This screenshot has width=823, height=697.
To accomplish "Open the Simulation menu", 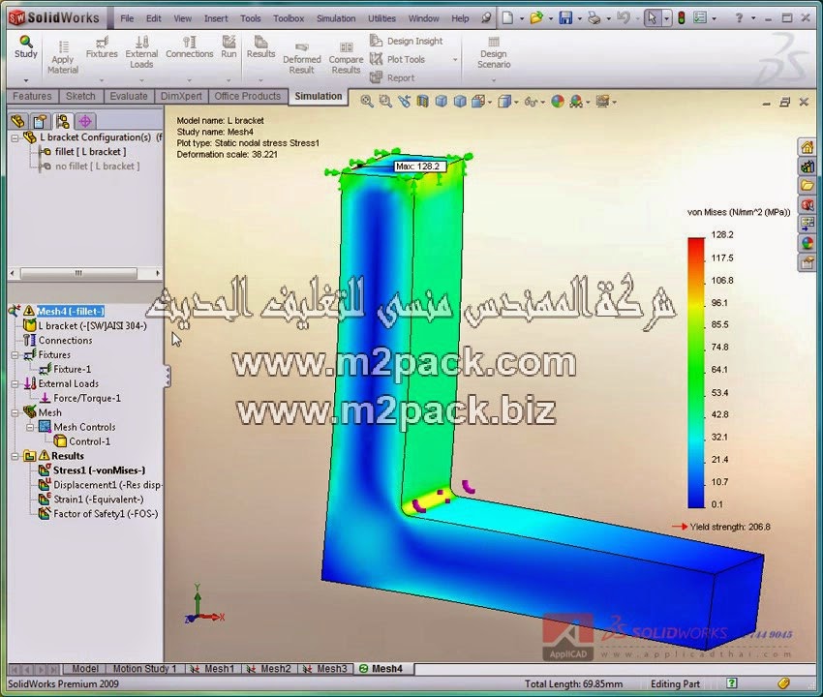I will coord(336,18).
